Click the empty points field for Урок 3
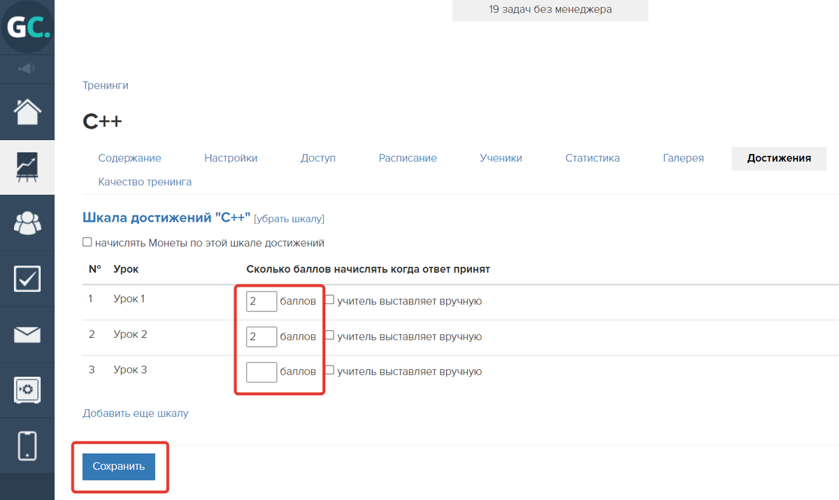The height and width of the screenshot is (500, 839). [x=261, y=371]
